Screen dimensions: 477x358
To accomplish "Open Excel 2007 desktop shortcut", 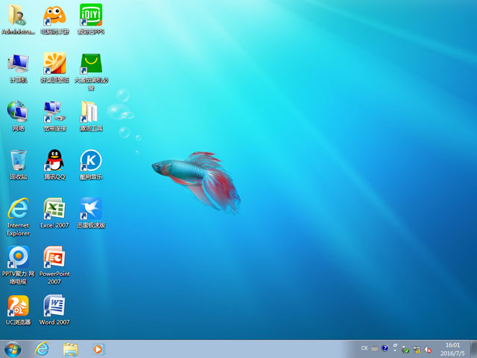I will pos(54,209).
